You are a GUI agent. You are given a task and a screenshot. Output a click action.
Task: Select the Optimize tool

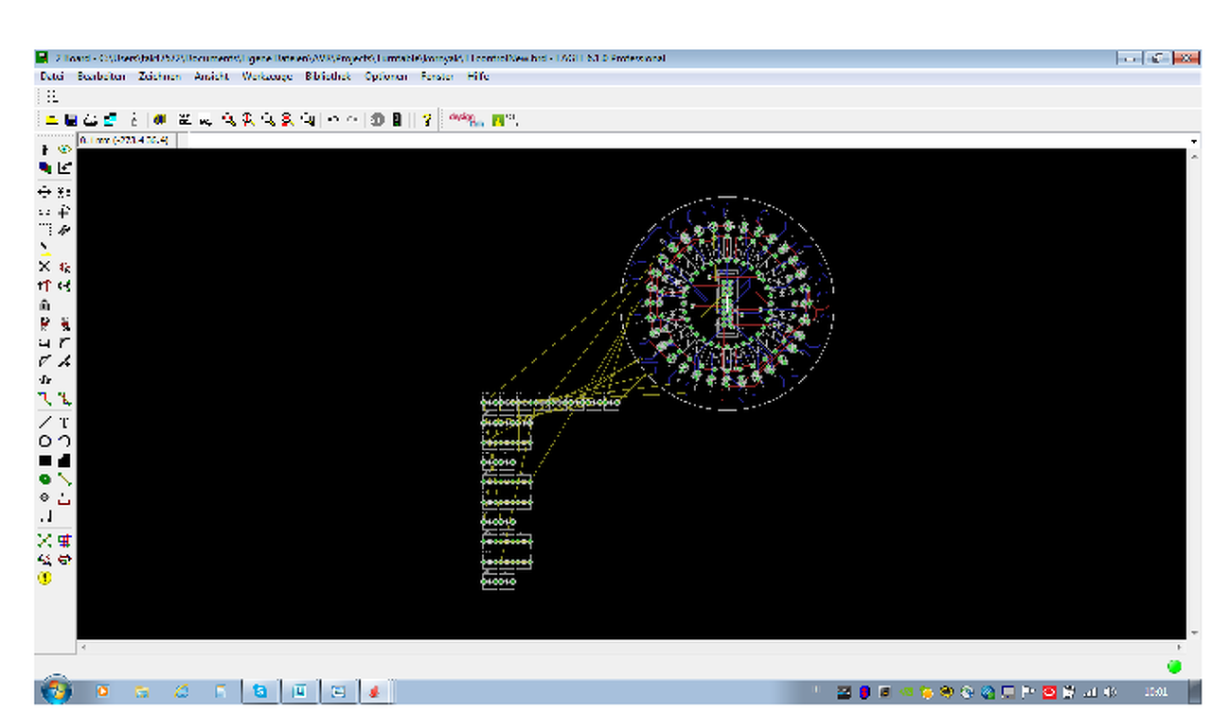(64, 361)
